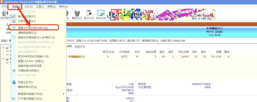Viewport: 257px width, 102px height.
Task: Click the tigoSSD120GB model value
Action: point(124,87)
